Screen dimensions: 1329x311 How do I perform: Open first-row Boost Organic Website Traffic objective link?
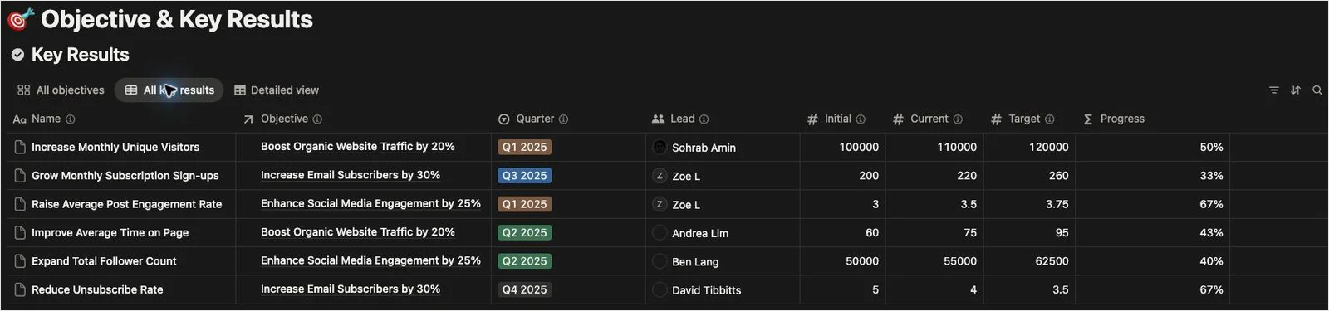pyautogui.click(x=358, y=147)
